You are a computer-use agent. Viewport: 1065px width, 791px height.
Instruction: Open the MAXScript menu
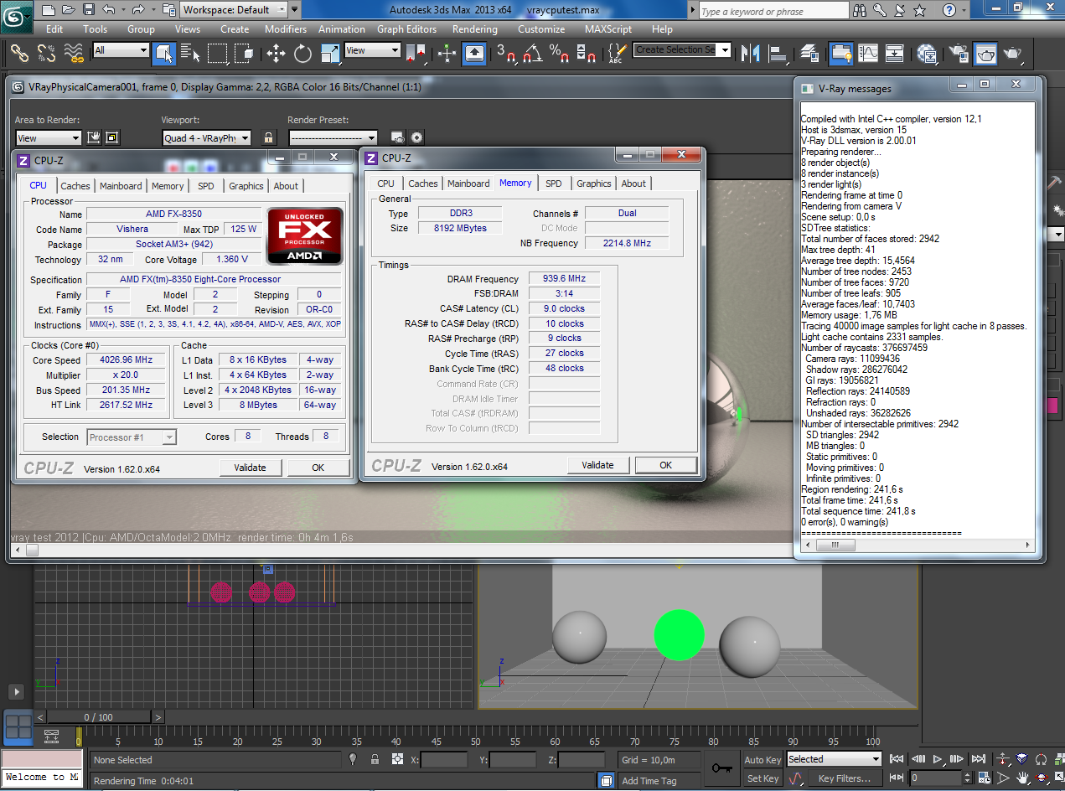click(608, 29)
